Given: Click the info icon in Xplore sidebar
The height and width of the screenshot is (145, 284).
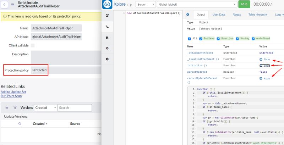Looking at the screenshot, I should 107,59.
